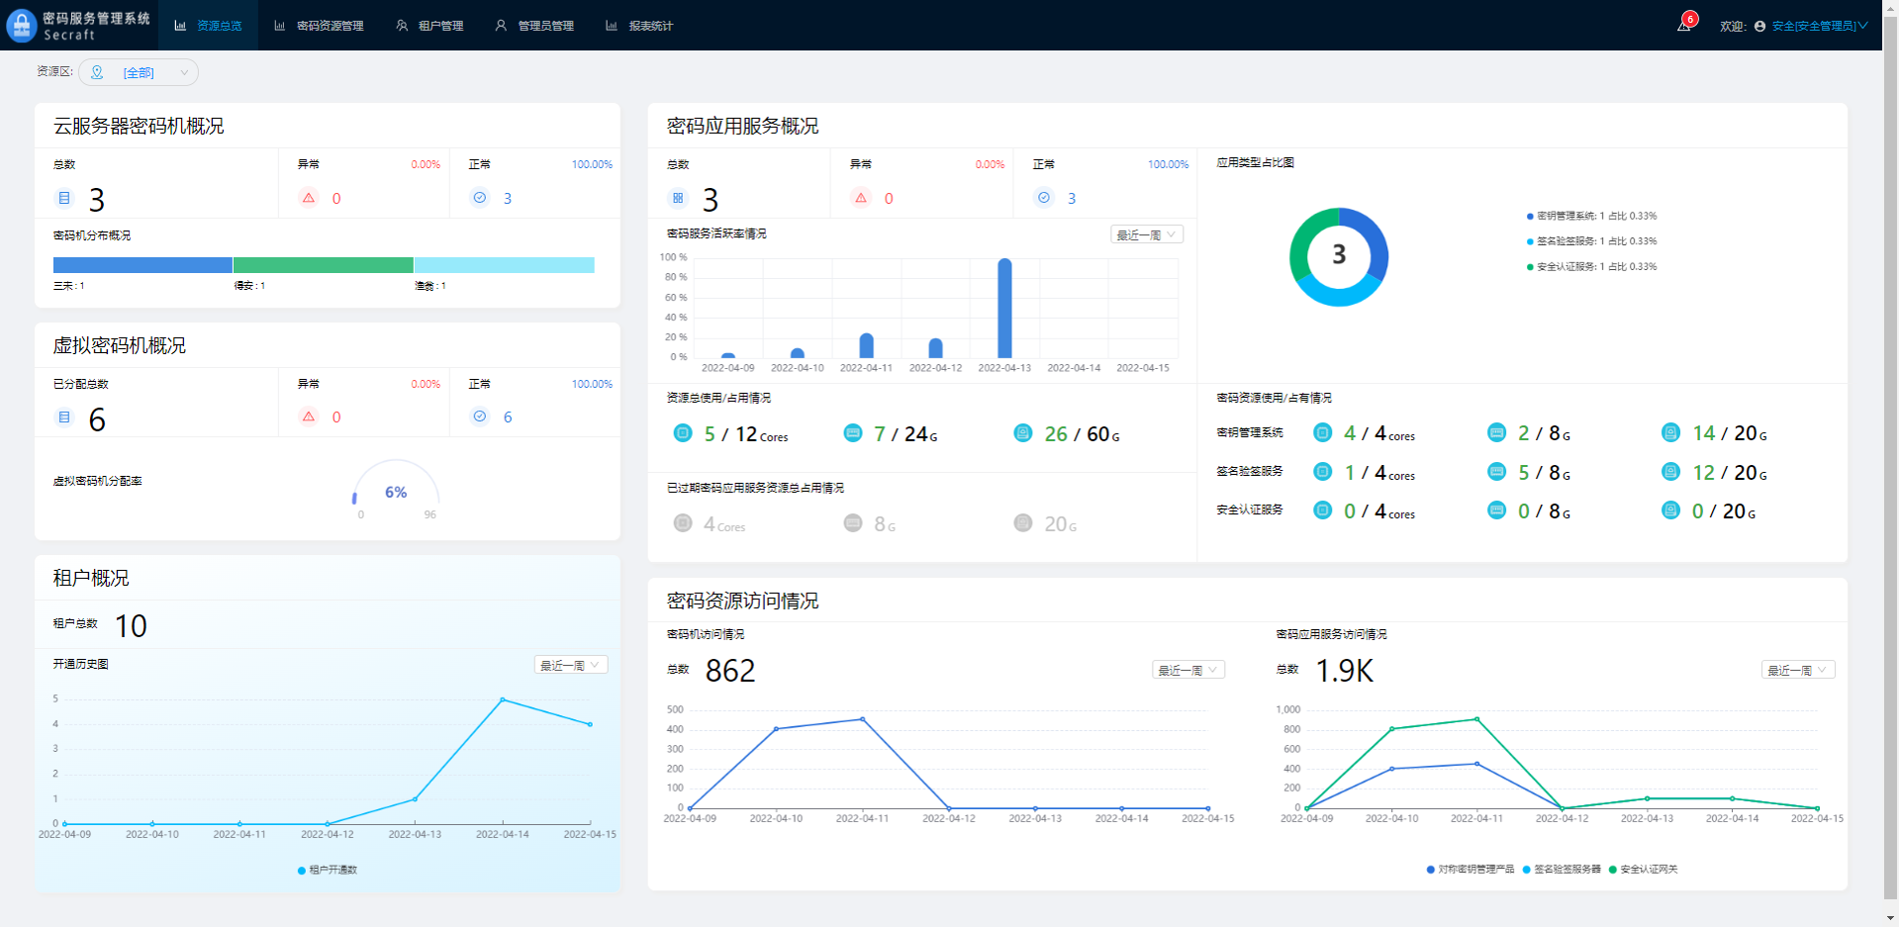Click the Secraft lock logo icon
Screen dimensions: 1899x927
[21, 26]
